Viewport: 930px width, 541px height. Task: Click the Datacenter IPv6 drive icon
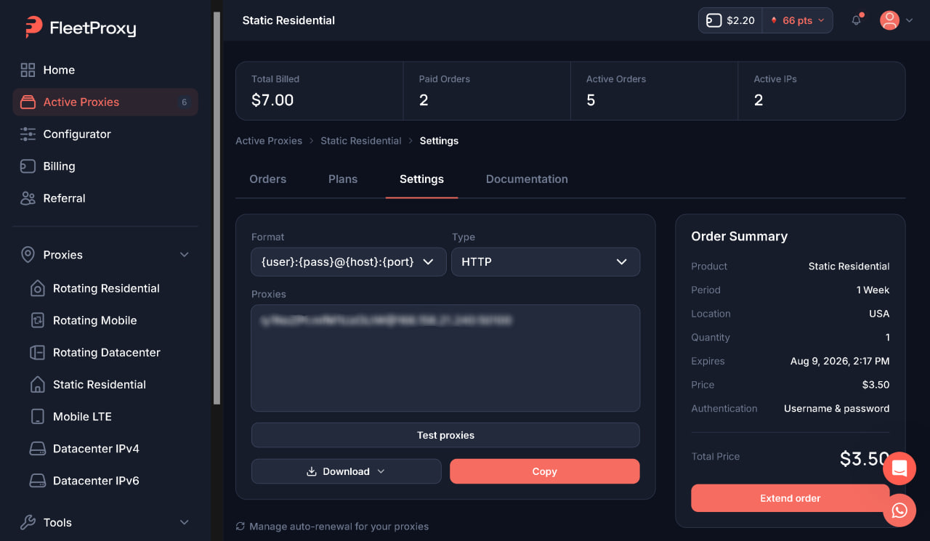[37, 481]
